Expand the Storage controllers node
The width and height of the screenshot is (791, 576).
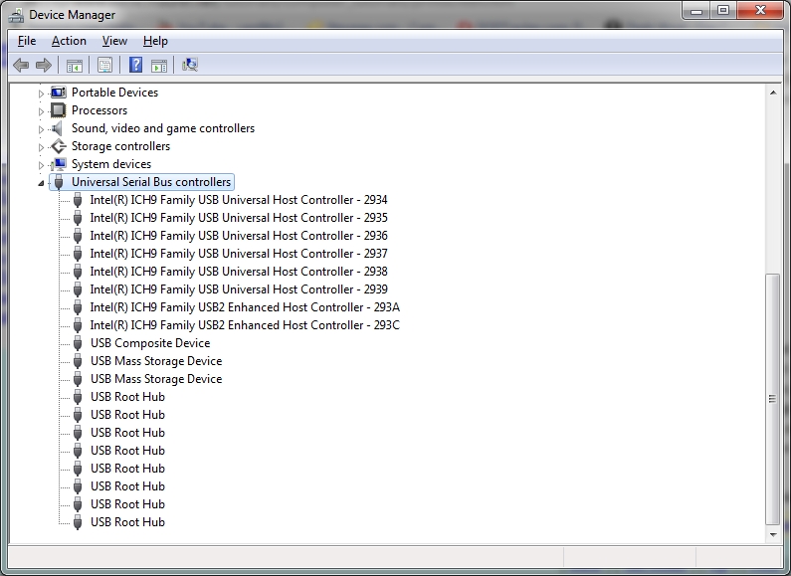click(41, 147)
